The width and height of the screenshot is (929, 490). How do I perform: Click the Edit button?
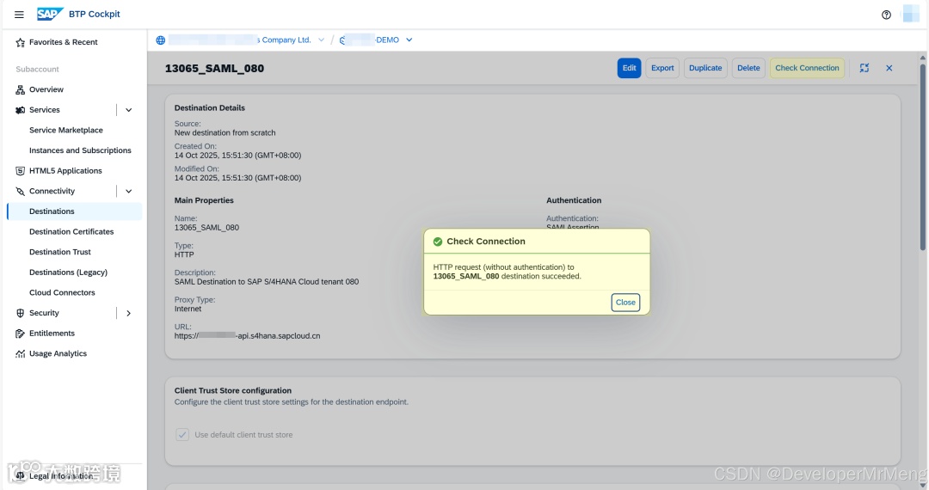point(629,68)
